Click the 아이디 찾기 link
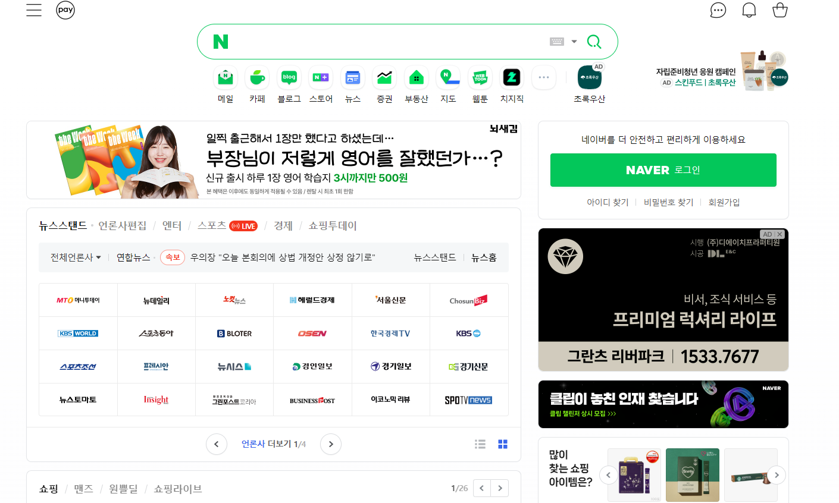The image size is (839, 503). [608, 202]
